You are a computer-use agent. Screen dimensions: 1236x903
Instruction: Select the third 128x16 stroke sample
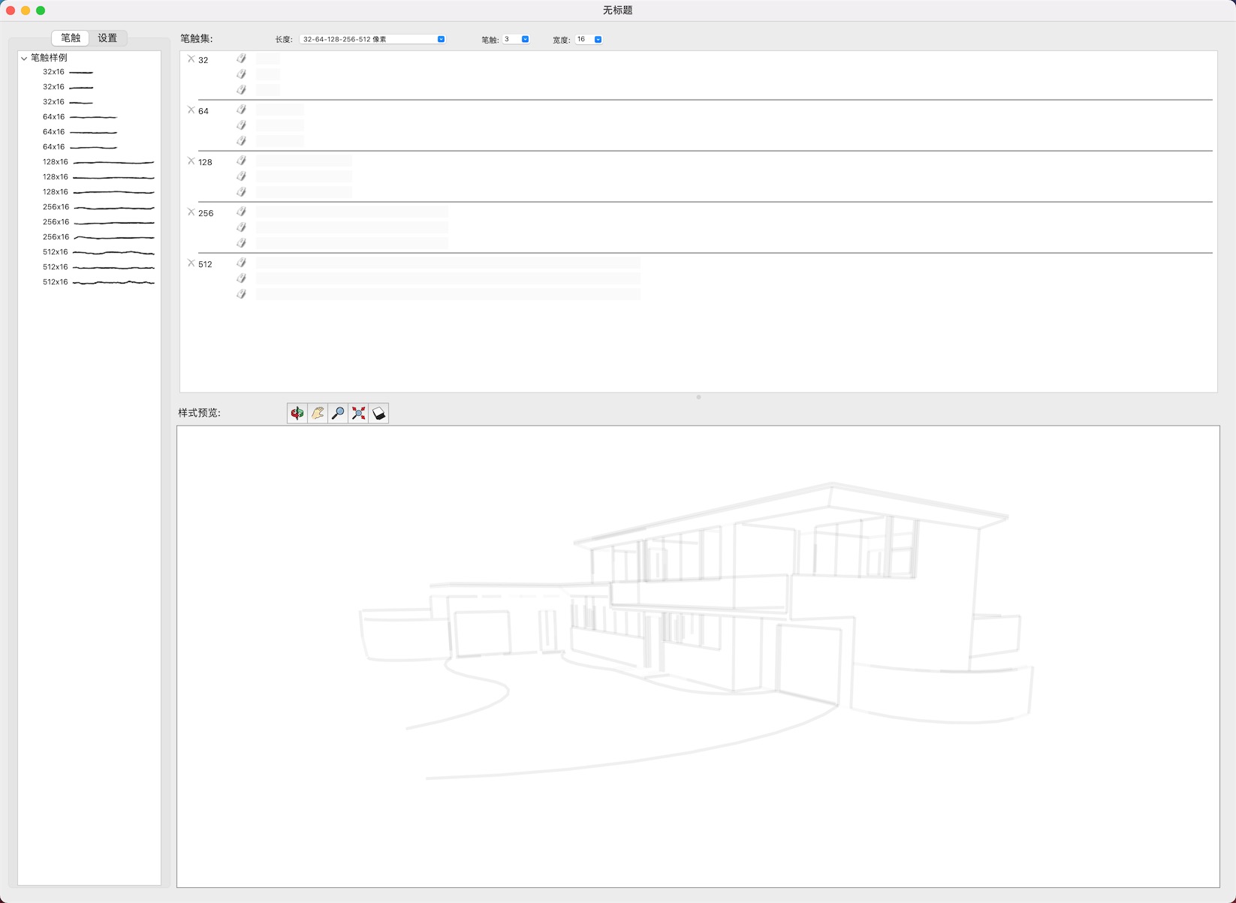[x=98, y=192]
